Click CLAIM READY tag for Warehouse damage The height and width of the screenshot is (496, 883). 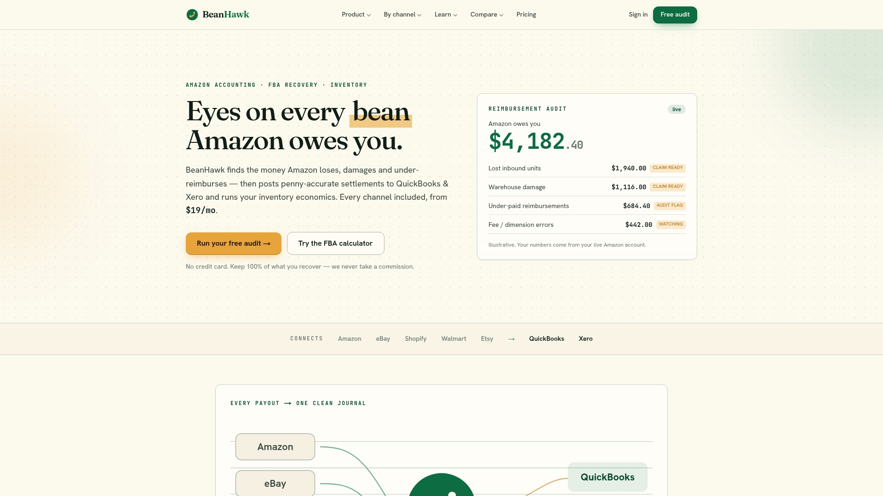pos(668,187)
